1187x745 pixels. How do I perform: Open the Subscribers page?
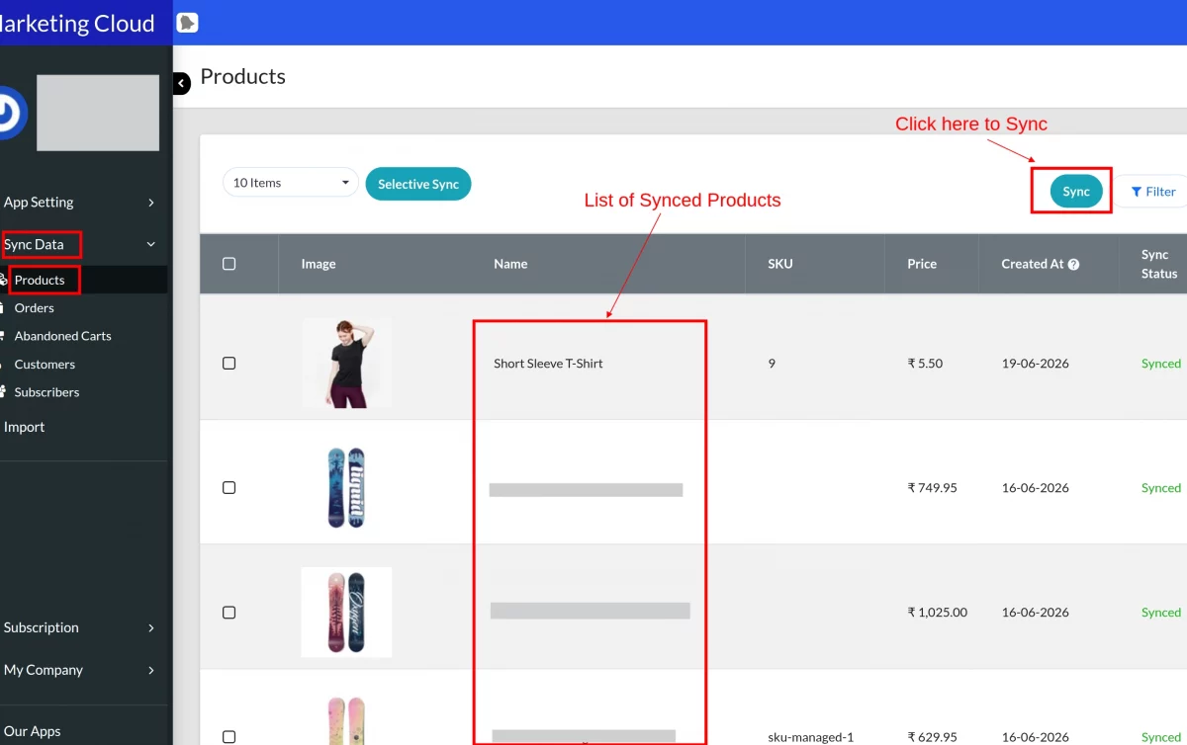46,392
